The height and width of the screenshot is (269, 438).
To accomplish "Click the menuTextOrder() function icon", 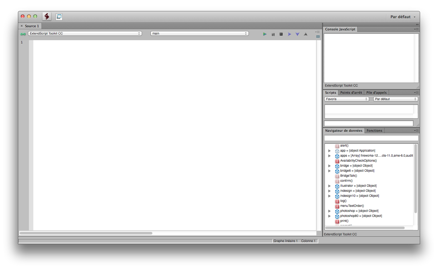I will pos(337,206).
